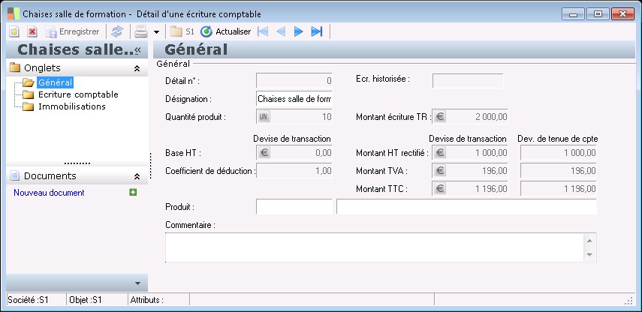Image resolution: width=642 pixels, height=312 pixels.
Task: Click the blue sync arrows icon
Action: click(117, 31)
